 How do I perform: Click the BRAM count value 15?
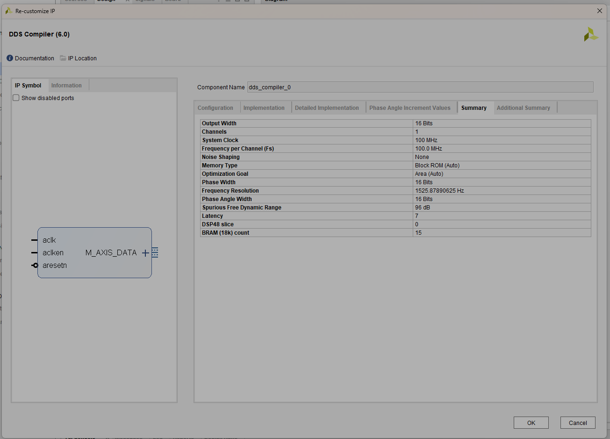(418, 233)
